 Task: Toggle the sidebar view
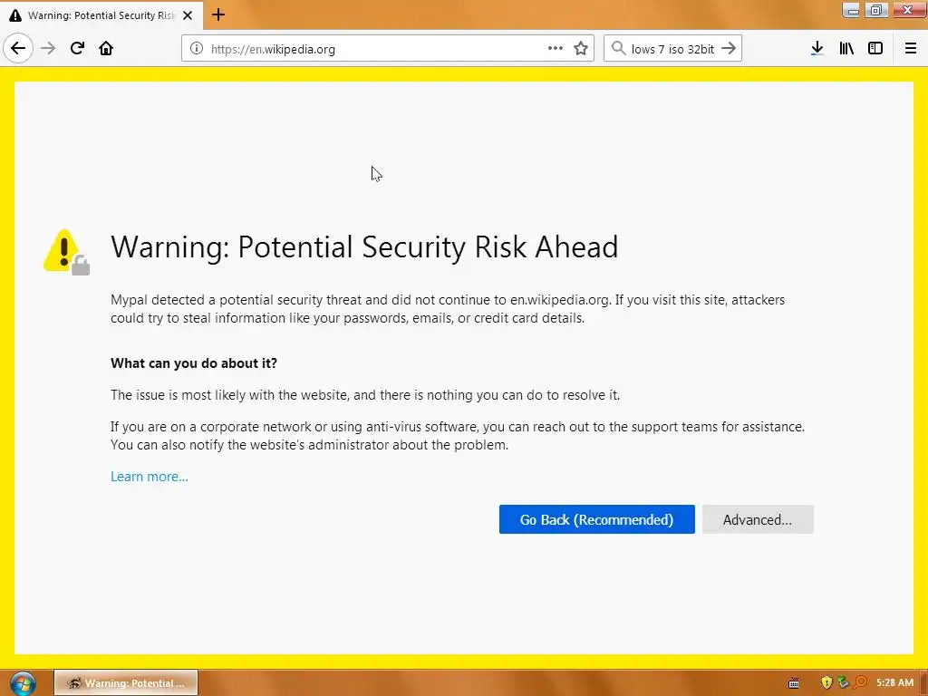tap(875, 49)
